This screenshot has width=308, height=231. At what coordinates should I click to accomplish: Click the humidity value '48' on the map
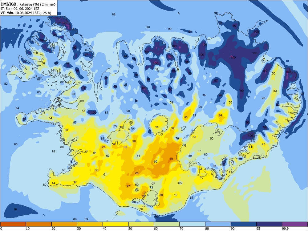[x=194, y=137]
